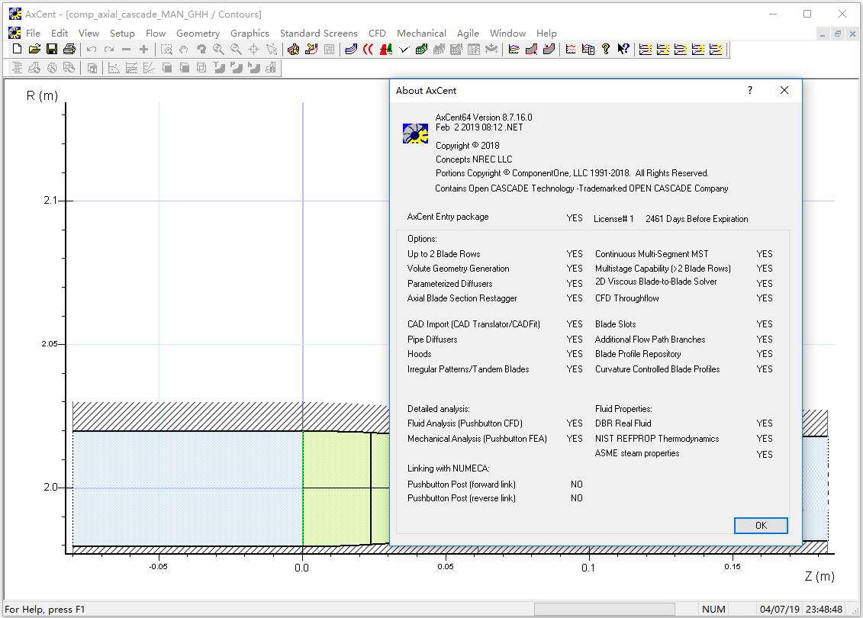The width and height of the screenshot is (863, 618).
Task: Click the About dialog question mark help button
Action: [x=750, y=90]
